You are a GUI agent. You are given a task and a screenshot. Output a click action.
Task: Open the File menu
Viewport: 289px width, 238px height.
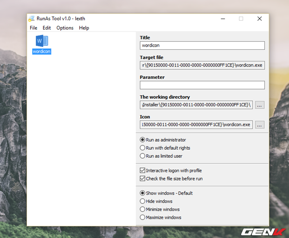click(33, 28)
